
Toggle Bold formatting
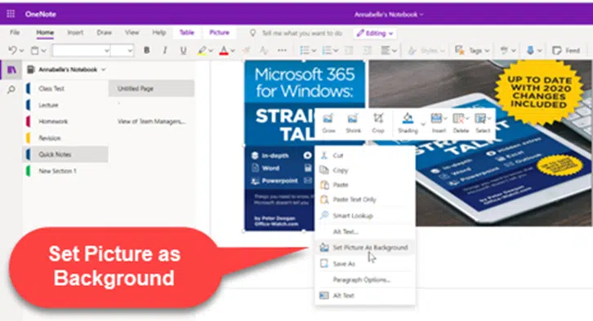click(x=147, y=51)
